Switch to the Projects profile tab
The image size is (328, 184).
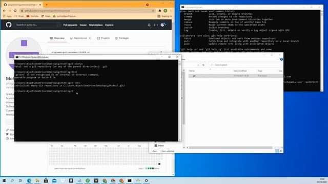(104, 38)
